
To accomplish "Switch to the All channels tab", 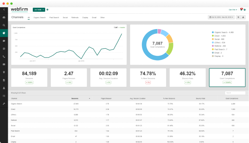I will [x=29, y=17].
